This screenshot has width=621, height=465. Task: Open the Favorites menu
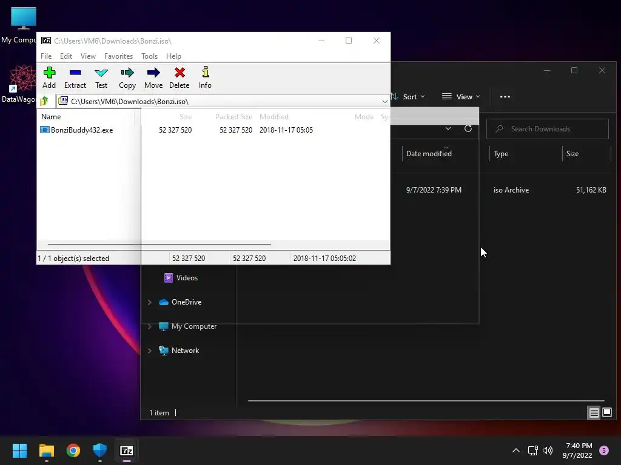(118, 56)
